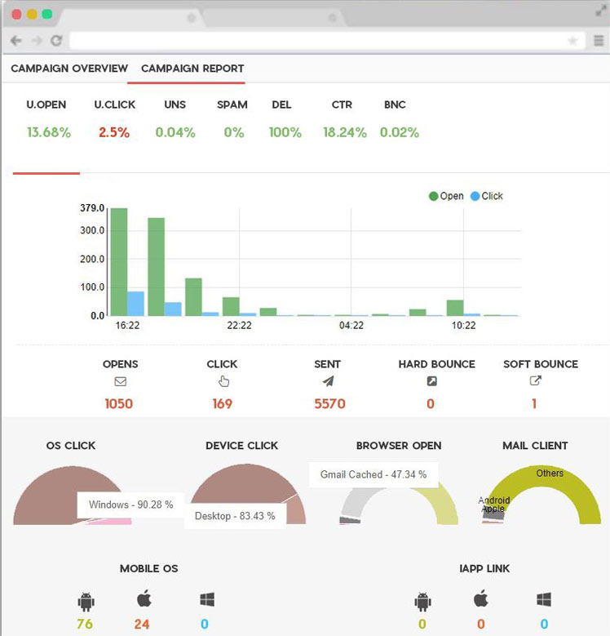The image size is (610, 636).
Task: Click the Apple icon under Mobile OS
Action: click(x=144, y=601)
